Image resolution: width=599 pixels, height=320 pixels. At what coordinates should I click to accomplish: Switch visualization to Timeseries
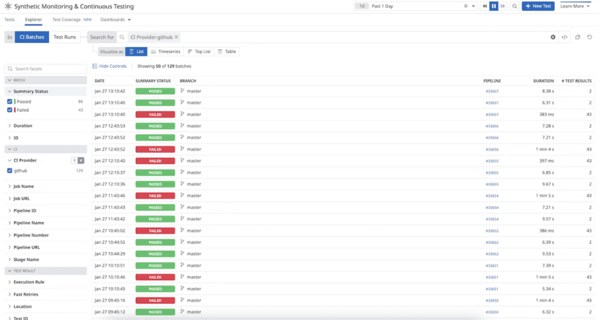[166, 51]
